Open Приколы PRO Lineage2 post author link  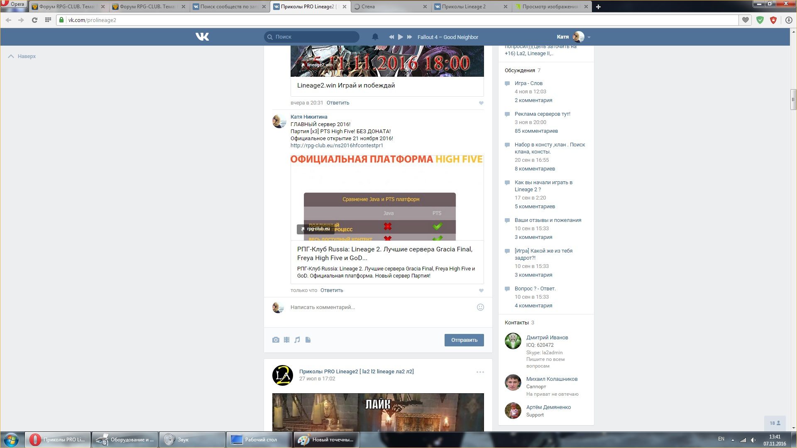click(x=356, y=372)
